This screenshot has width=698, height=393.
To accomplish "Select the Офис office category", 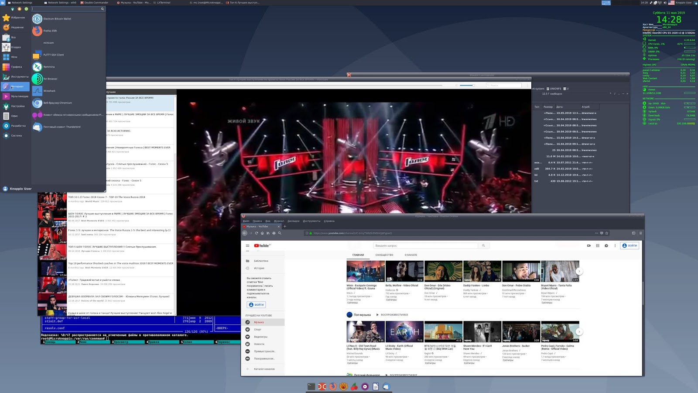I will (15, 116).
